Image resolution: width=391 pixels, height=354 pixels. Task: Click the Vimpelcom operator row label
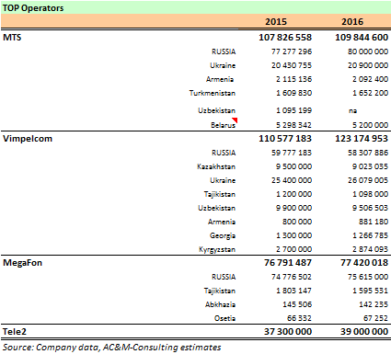coord(28,139)
